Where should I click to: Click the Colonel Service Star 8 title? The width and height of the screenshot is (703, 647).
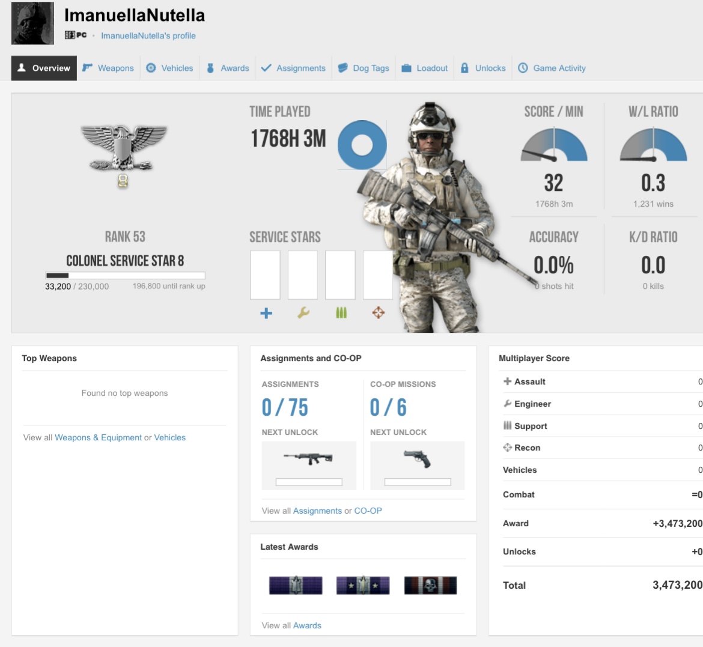(x=125, y=261)
